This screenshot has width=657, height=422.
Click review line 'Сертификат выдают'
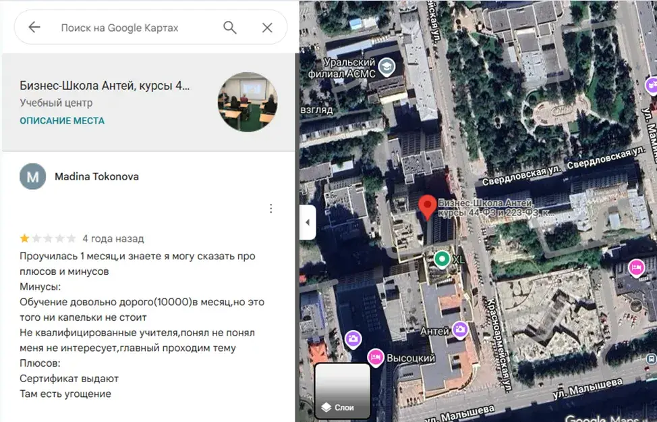coord(69,378)
